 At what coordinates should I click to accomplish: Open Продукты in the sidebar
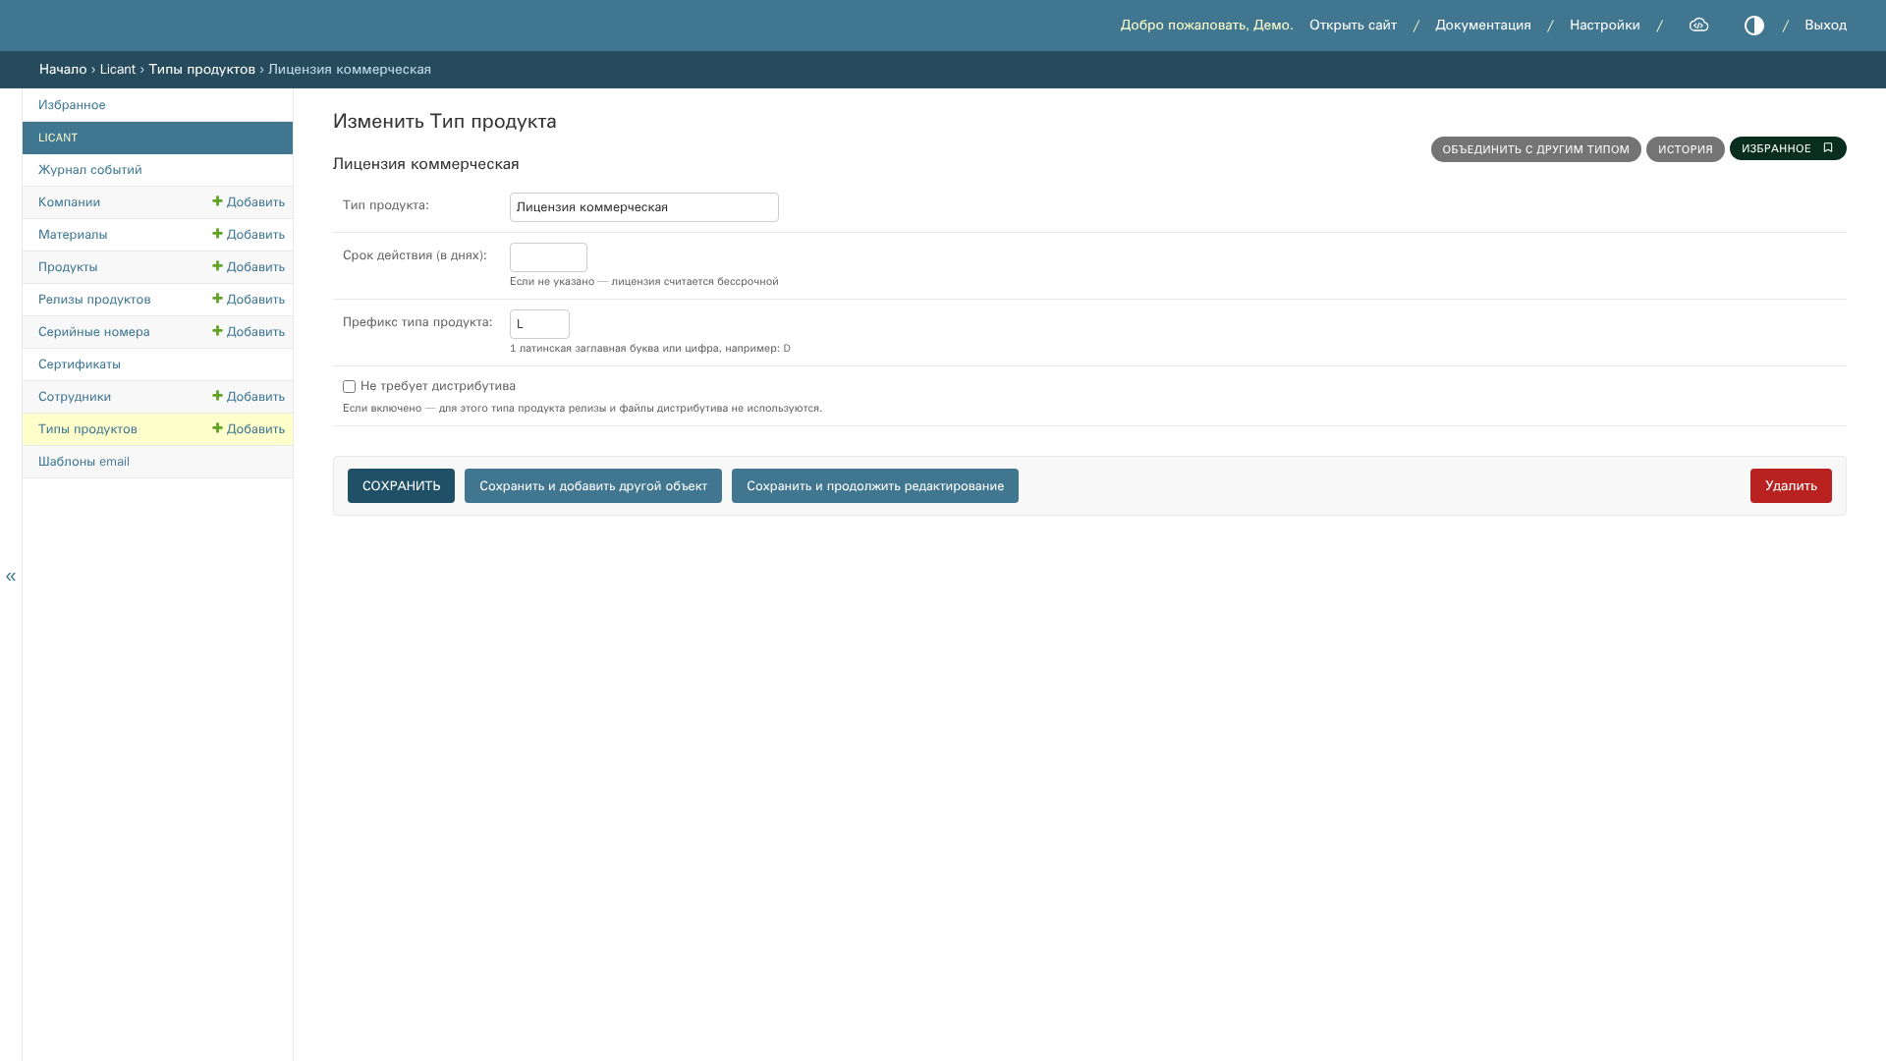(x=68, y=267)
